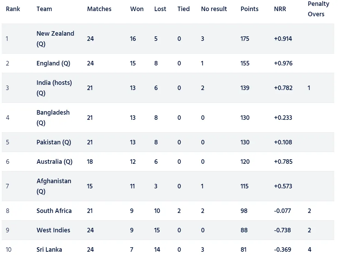The height and width of the screenshot is (259, 345).
Task: Click the Penalty Overs column header
Action: point(318,9)
